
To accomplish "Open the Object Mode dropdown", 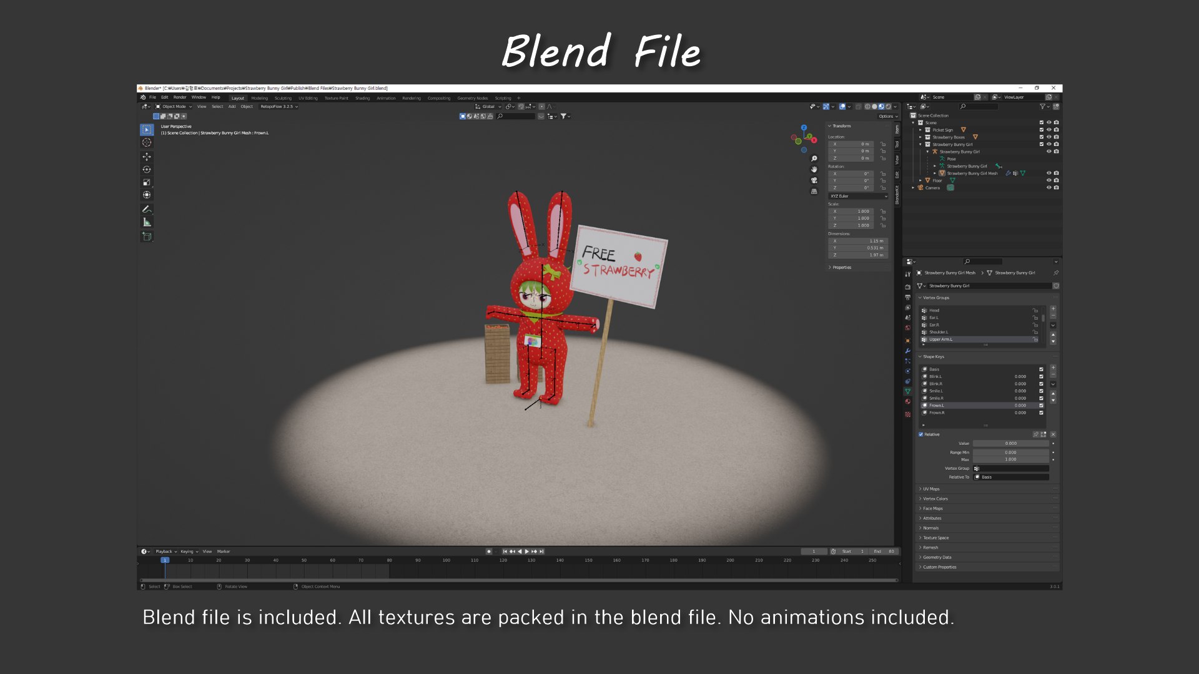I will coord(174,107).
